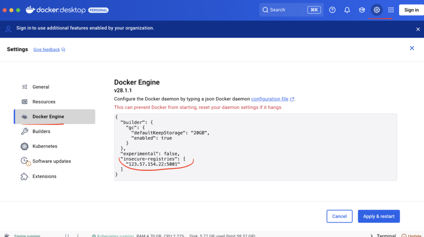Click the Settings gear icon in header
424x237 pixels.
[377, 10]
